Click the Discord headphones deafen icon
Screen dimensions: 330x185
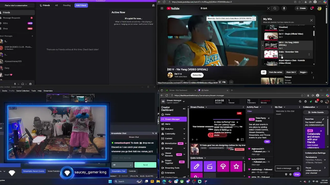pos(23,84)
